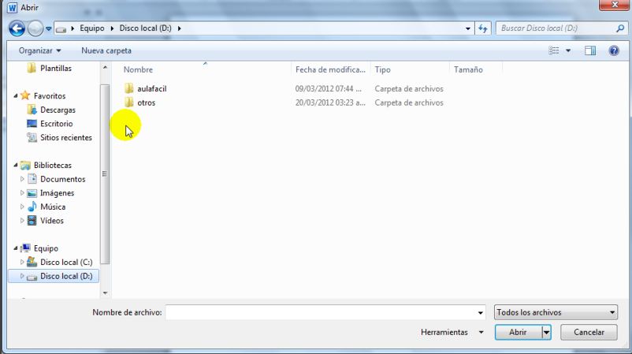Open Descargas in Favoritos
This screenshot has width=632, height=354.
[58, 110]
